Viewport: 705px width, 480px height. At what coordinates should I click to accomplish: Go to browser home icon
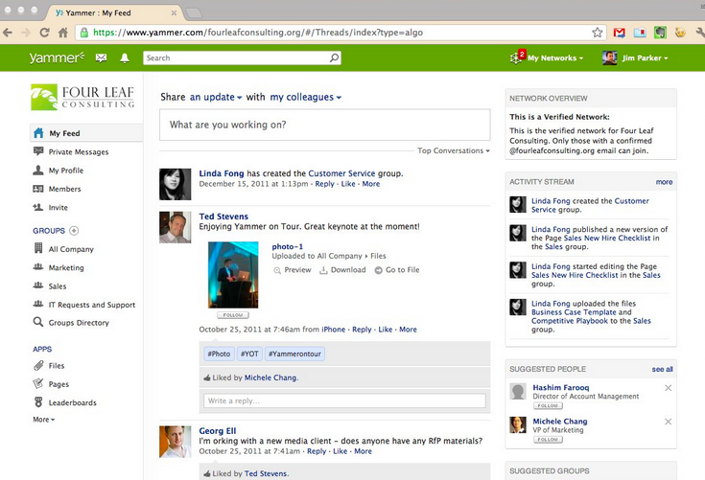(x=63, y=33)
